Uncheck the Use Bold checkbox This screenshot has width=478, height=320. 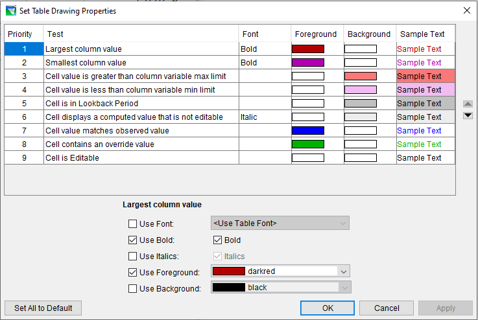click(132, 240)
